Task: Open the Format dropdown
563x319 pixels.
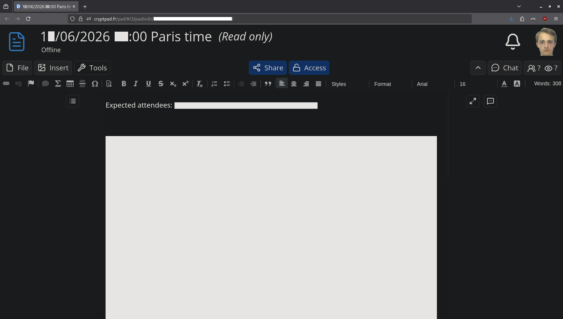Action: 391,84
